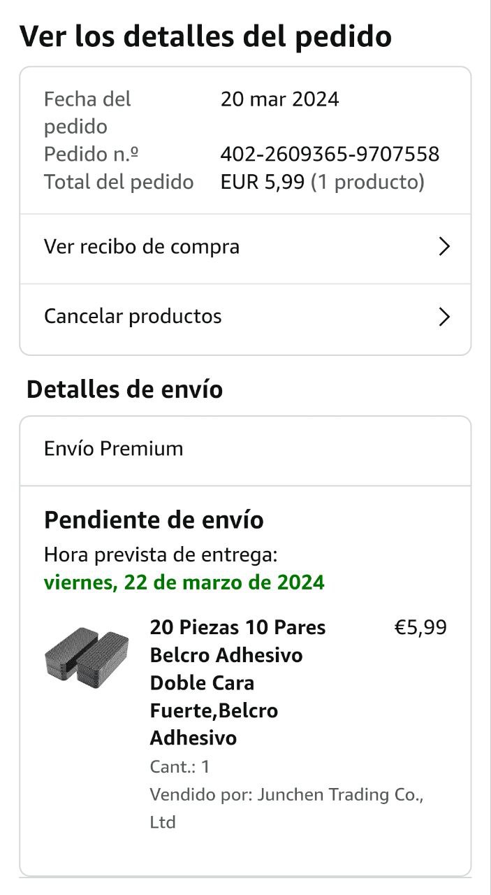Tap the order total EUR 5,99
This screenshot has width=491, height=895.
pos(263,182)
